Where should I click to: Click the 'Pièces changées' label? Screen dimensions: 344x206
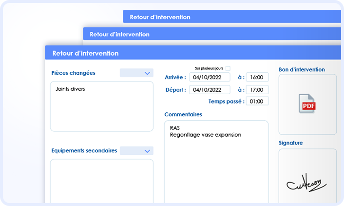pyautogui.click(x=73, y=73)
